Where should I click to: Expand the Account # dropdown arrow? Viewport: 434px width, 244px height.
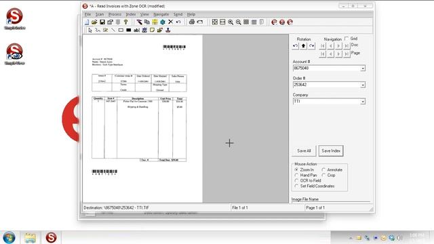coord(363,68)
